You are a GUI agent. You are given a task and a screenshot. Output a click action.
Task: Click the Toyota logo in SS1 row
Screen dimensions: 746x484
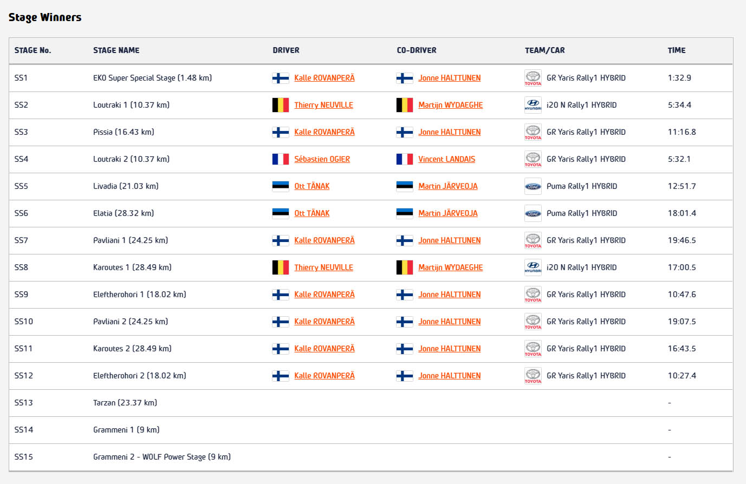(533, 78)
